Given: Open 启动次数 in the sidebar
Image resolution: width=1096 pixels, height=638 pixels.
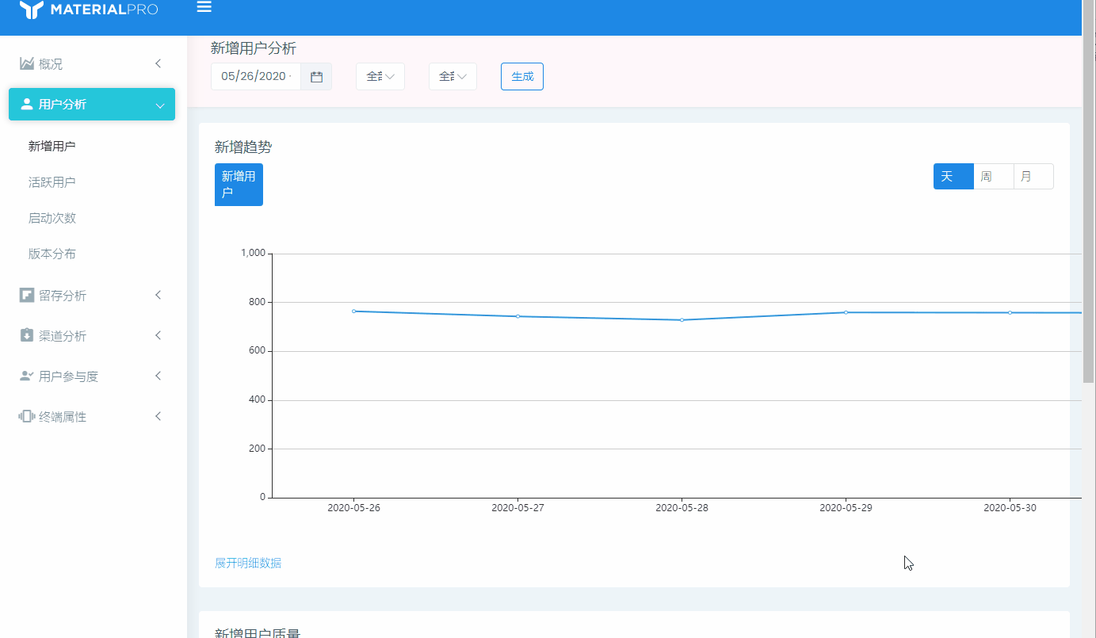Looking at the screenshot, I should click(x=52, y=218).
